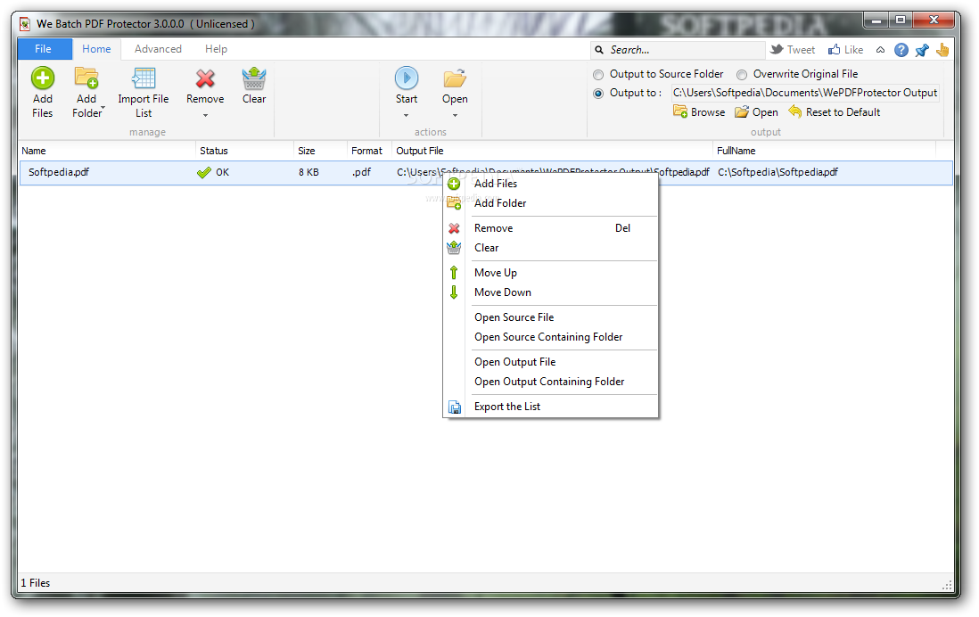Click folder icon beside context Add Folder
This screenshot has height=617, width=979.
[454, 203]
